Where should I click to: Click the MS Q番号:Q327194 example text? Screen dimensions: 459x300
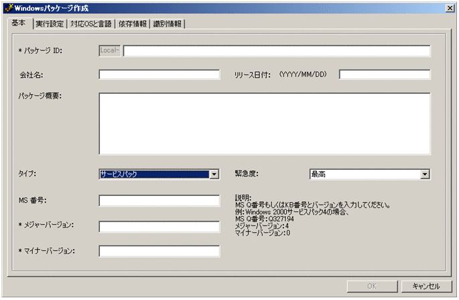point(265,219)
